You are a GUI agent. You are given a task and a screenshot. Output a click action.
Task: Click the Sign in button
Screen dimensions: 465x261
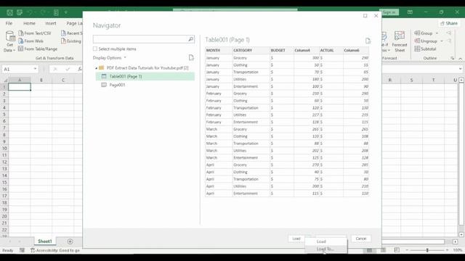click(x=389, y=12)
